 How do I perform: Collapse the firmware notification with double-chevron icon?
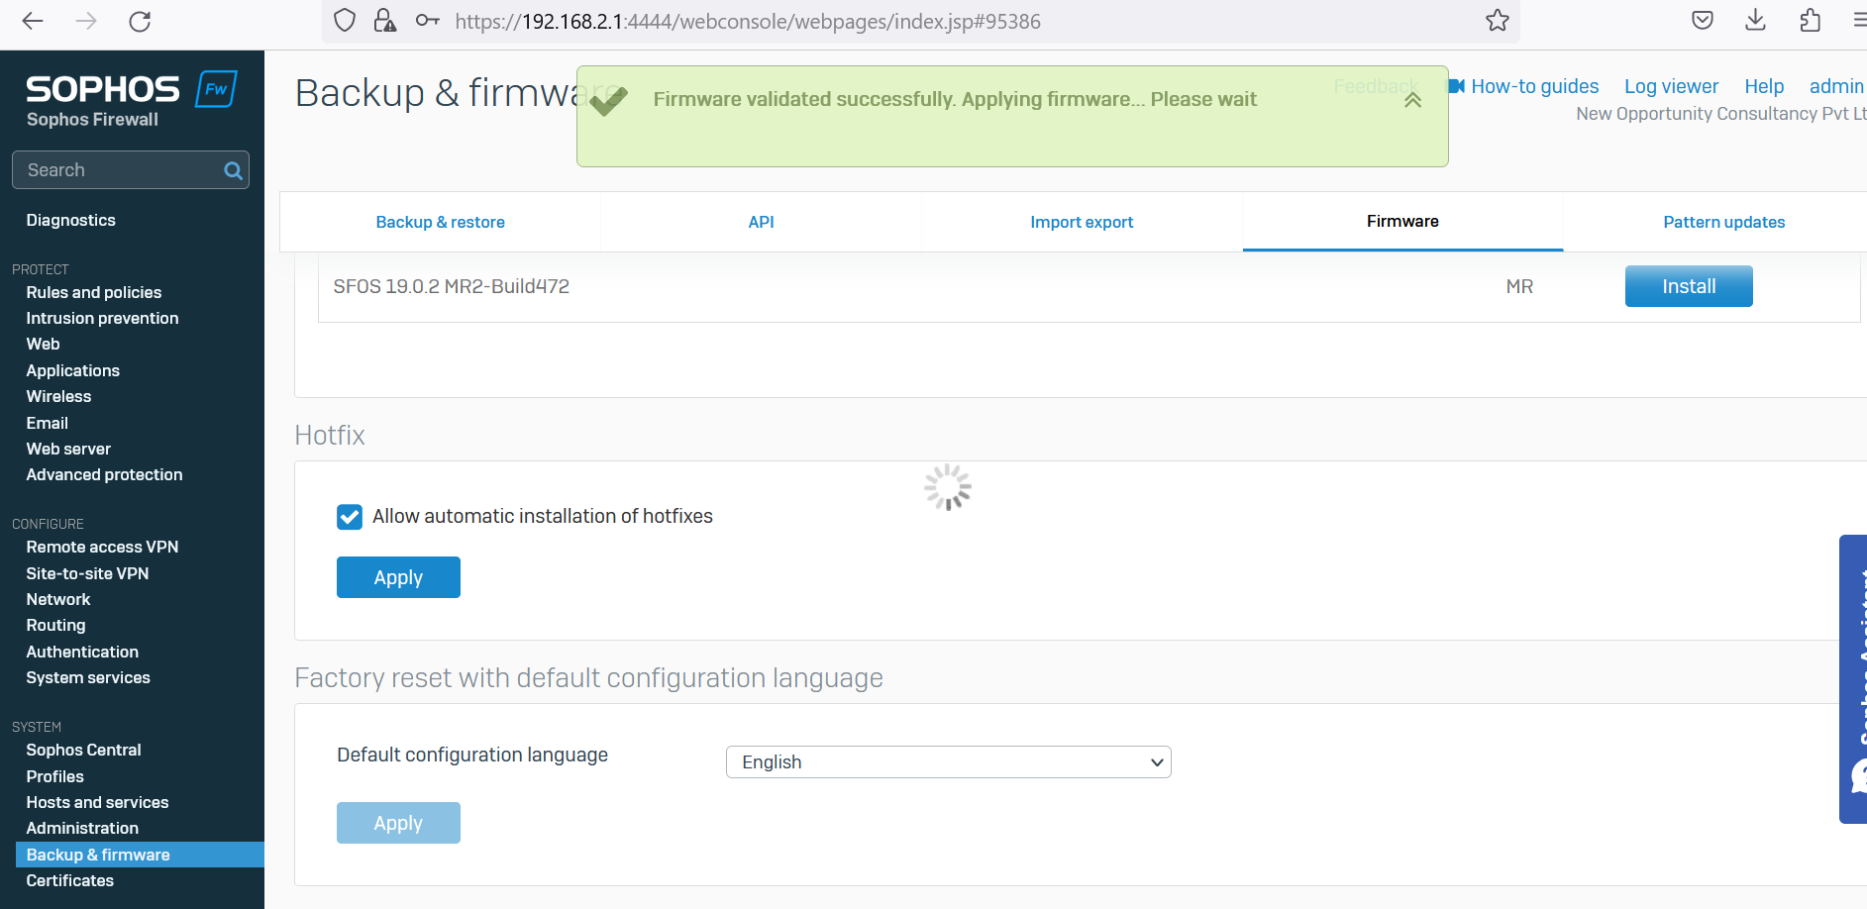tap(1412, 100)
